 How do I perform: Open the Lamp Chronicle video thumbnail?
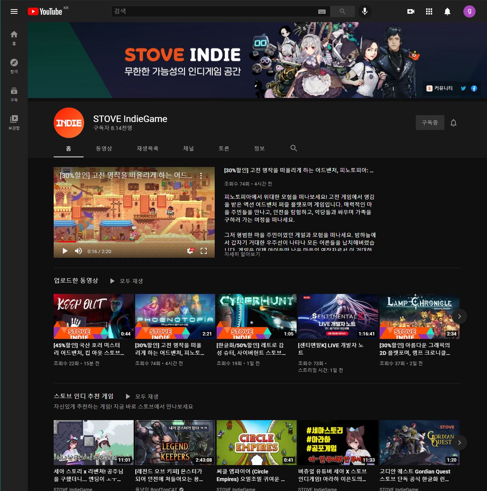point(420,316)
